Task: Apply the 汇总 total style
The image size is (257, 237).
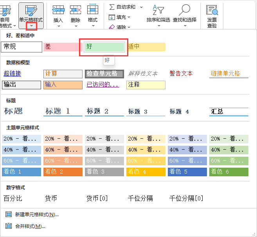Action: pyautogui.click(x=229, y=112)
